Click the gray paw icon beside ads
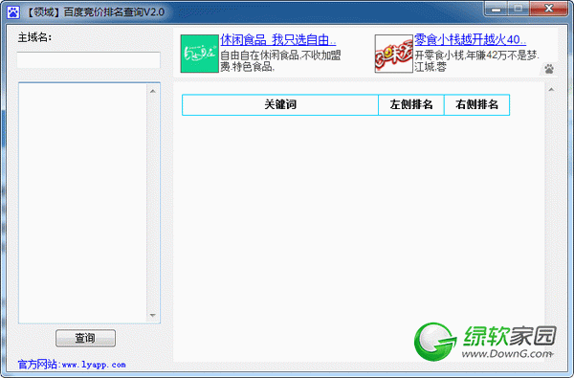 click(x=549, y=69)
